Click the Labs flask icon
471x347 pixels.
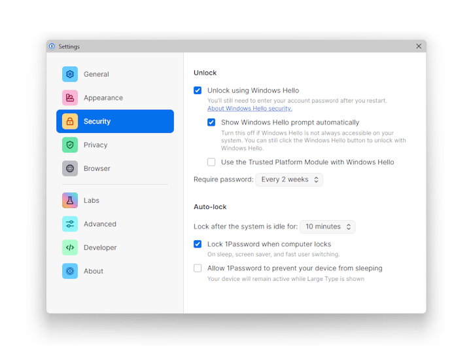tap(70, 200)
